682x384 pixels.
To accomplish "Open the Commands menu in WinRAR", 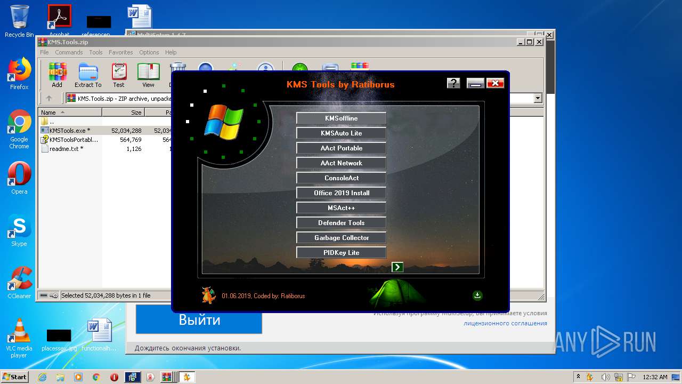I will (69, 52).
